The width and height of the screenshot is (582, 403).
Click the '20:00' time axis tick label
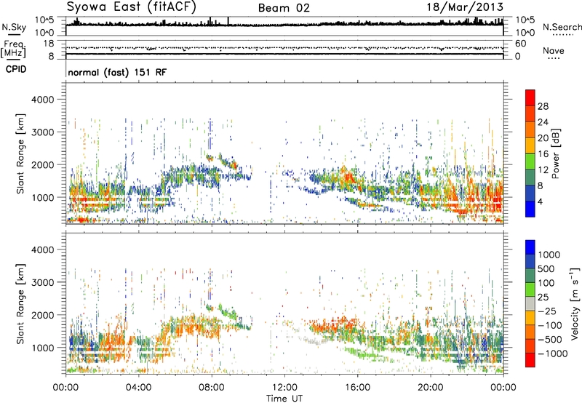click(431, 388)
